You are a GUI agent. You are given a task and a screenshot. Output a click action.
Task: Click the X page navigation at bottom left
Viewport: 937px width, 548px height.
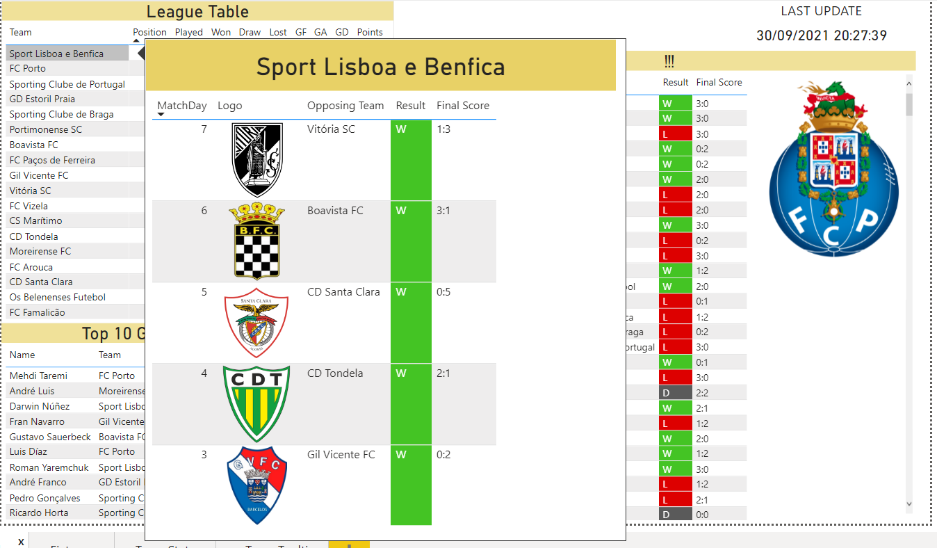21,541
